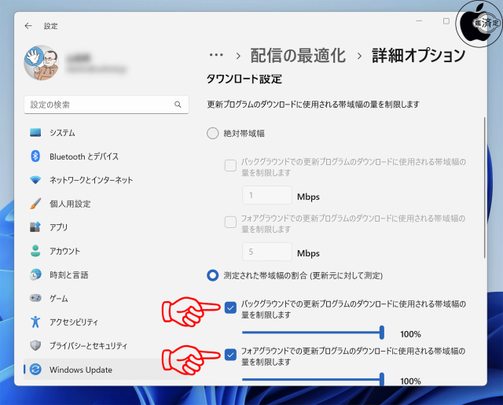Viewport: 503px width, 405px height.
Task: Click the 時刻と言語 globe clock icon
Action: [x=35, y=274]
